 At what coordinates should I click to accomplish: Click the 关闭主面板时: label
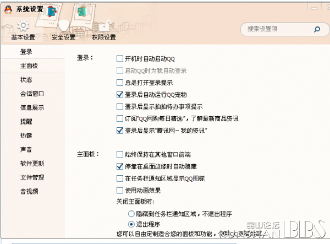pyautogui.click(x=135, y=202)
